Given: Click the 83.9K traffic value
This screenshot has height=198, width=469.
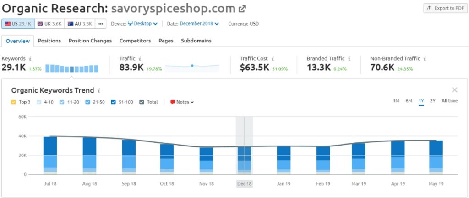Looking at the screenshot, I should tap(131, 68).
